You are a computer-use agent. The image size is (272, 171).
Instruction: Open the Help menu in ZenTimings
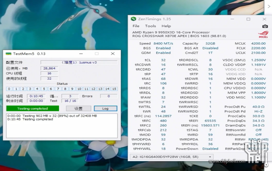[x=166, y=26]
